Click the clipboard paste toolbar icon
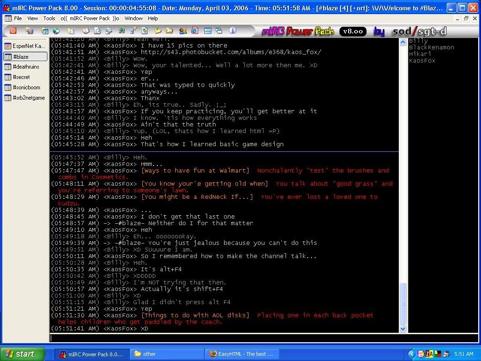The image size is (481, 361). (x=71, y=31)
